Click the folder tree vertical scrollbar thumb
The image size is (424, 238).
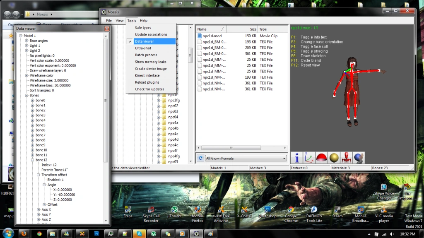pos(190,55)
